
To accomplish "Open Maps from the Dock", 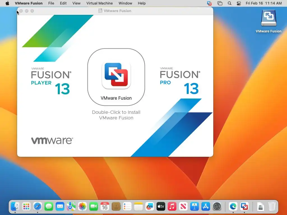I will click(x=71, y=207).
